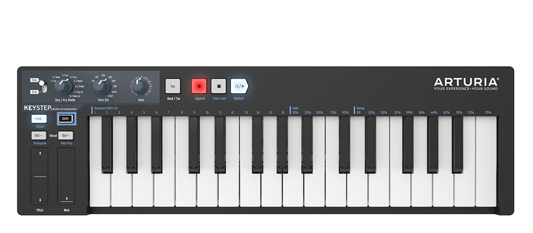The image size is (533, 233).
Task: Click the Seq / Arp Mode knob
Action: click(64, 86)
